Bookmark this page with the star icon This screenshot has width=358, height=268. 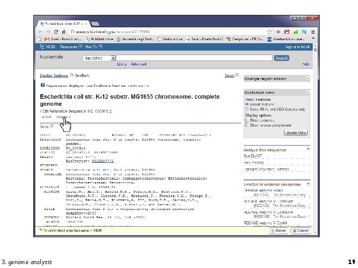click(269, 32)
